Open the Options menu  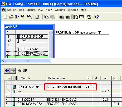click(x=60, y=10)
